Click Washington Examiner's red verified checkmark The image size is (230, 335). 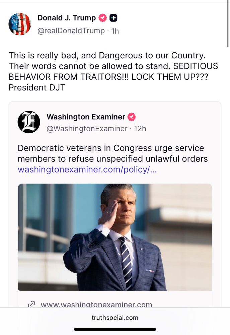132,117
